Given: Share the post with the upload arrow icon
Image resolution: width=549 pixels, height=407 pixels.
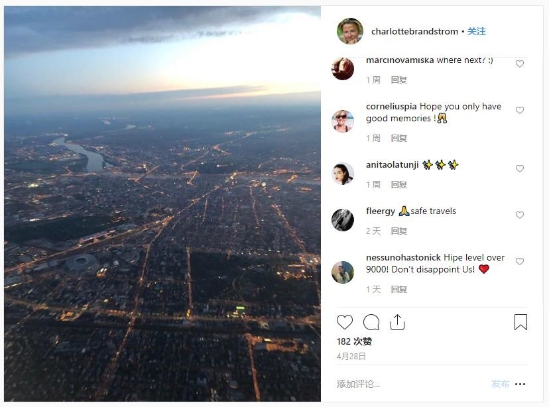Looking at the screenshot, I should tap(397, 322).
